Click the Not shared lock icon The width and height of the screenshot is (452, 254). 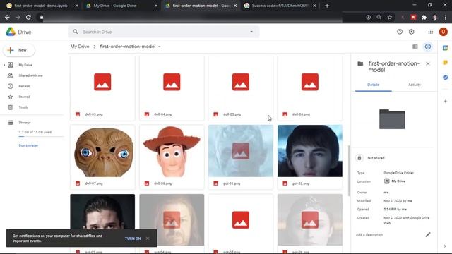[359, 158]
